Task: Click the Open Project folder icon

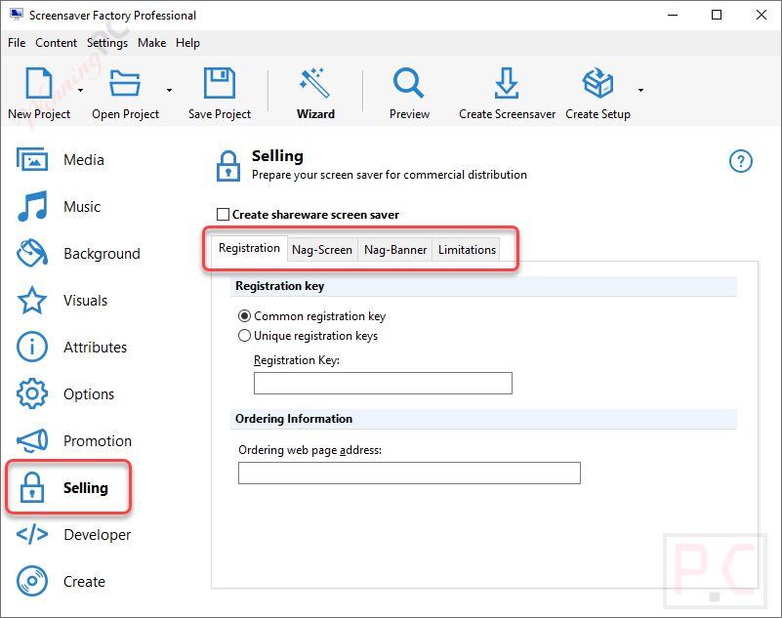Action: click(x=125, y=83)
